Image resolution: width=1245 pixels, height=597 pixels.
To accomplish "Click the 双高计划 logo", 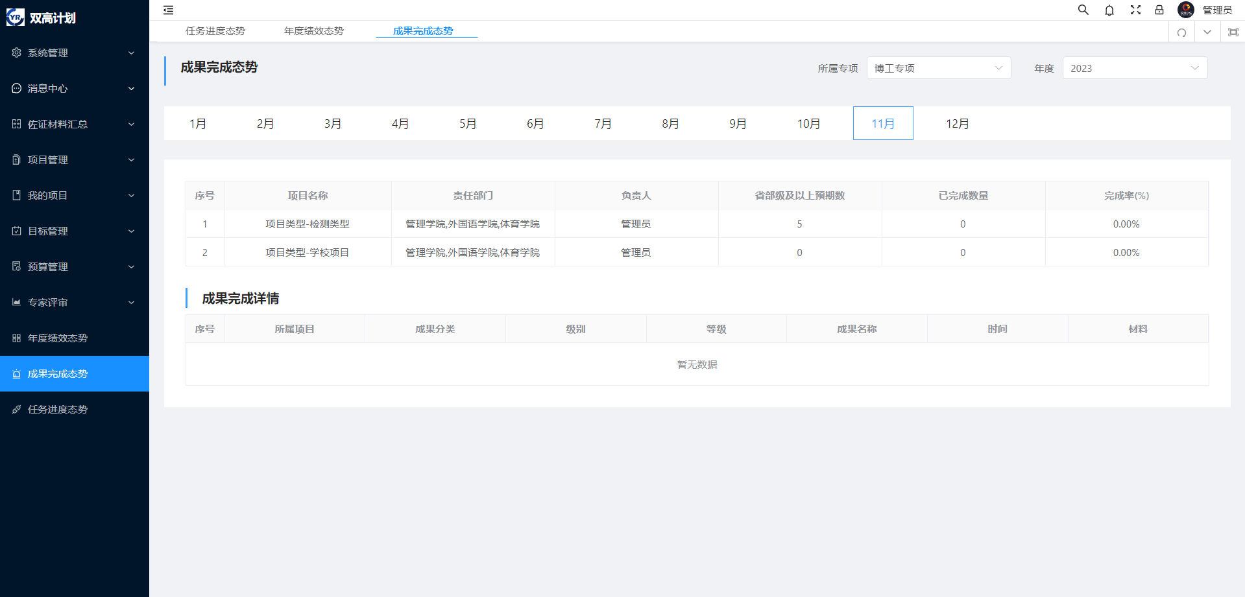I will 16,18.
